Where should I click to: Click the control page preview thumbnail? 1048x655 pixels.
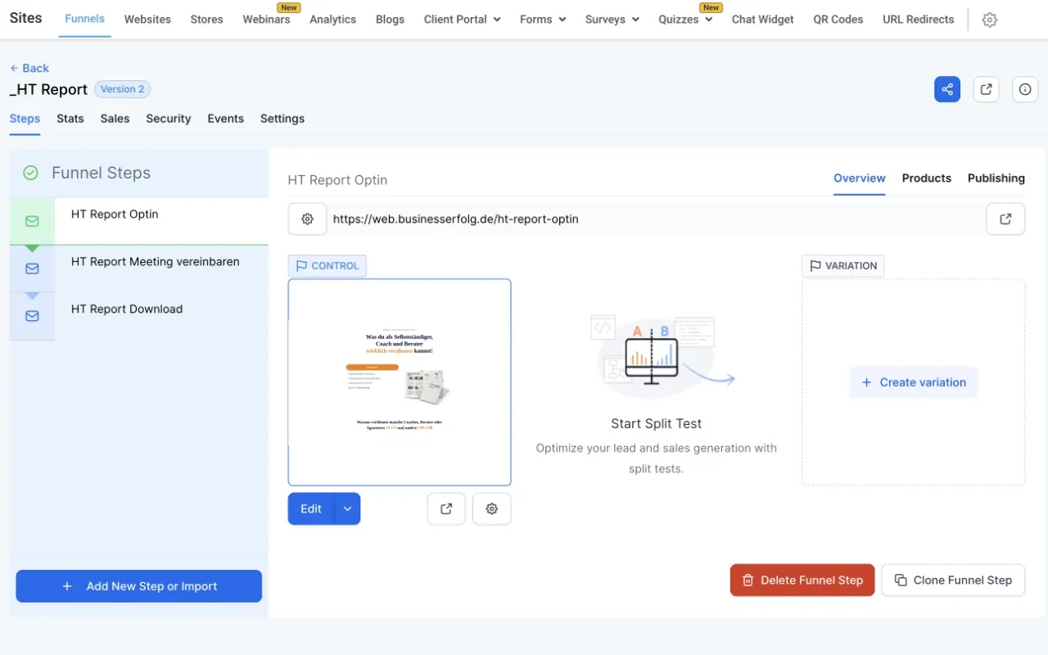point(399,382)
